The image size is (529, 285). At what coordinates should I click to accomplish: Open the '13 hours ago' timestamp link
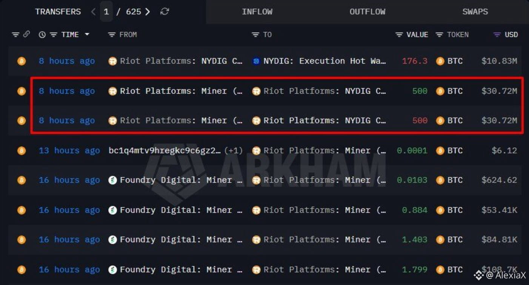tap(69, 150)
